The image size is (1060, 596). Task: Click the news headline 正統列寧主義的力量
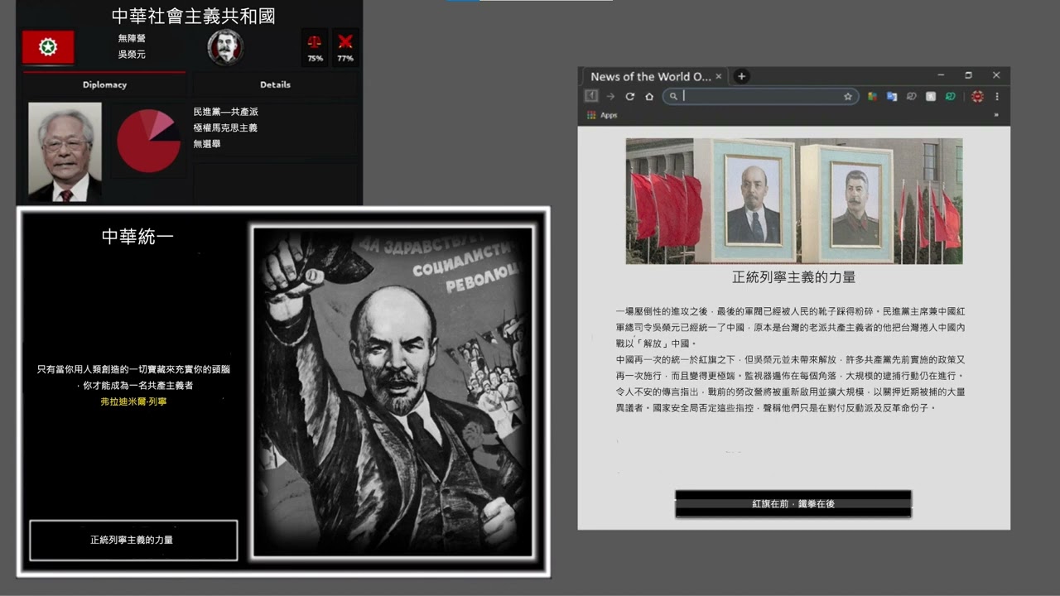[794, 277]
